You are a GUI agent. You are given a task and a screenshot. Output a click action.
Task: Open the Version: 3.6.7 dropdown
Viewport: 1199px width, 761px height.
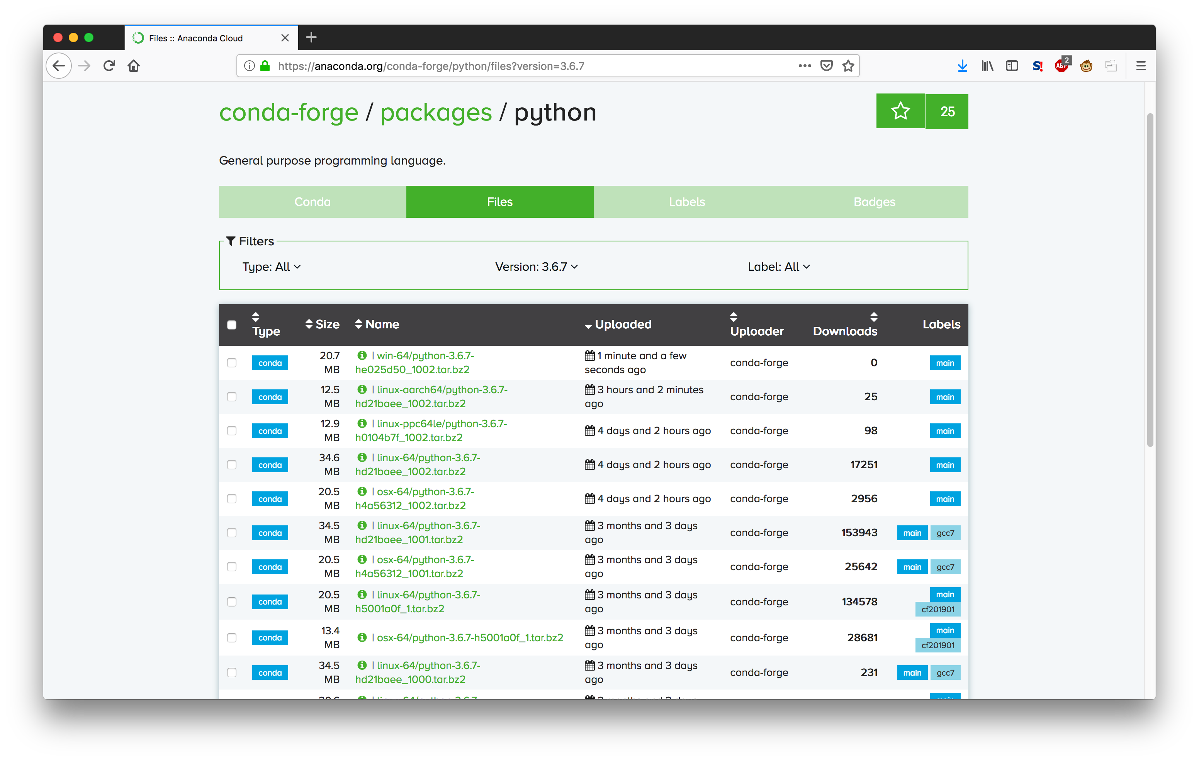tap(536, 267)
